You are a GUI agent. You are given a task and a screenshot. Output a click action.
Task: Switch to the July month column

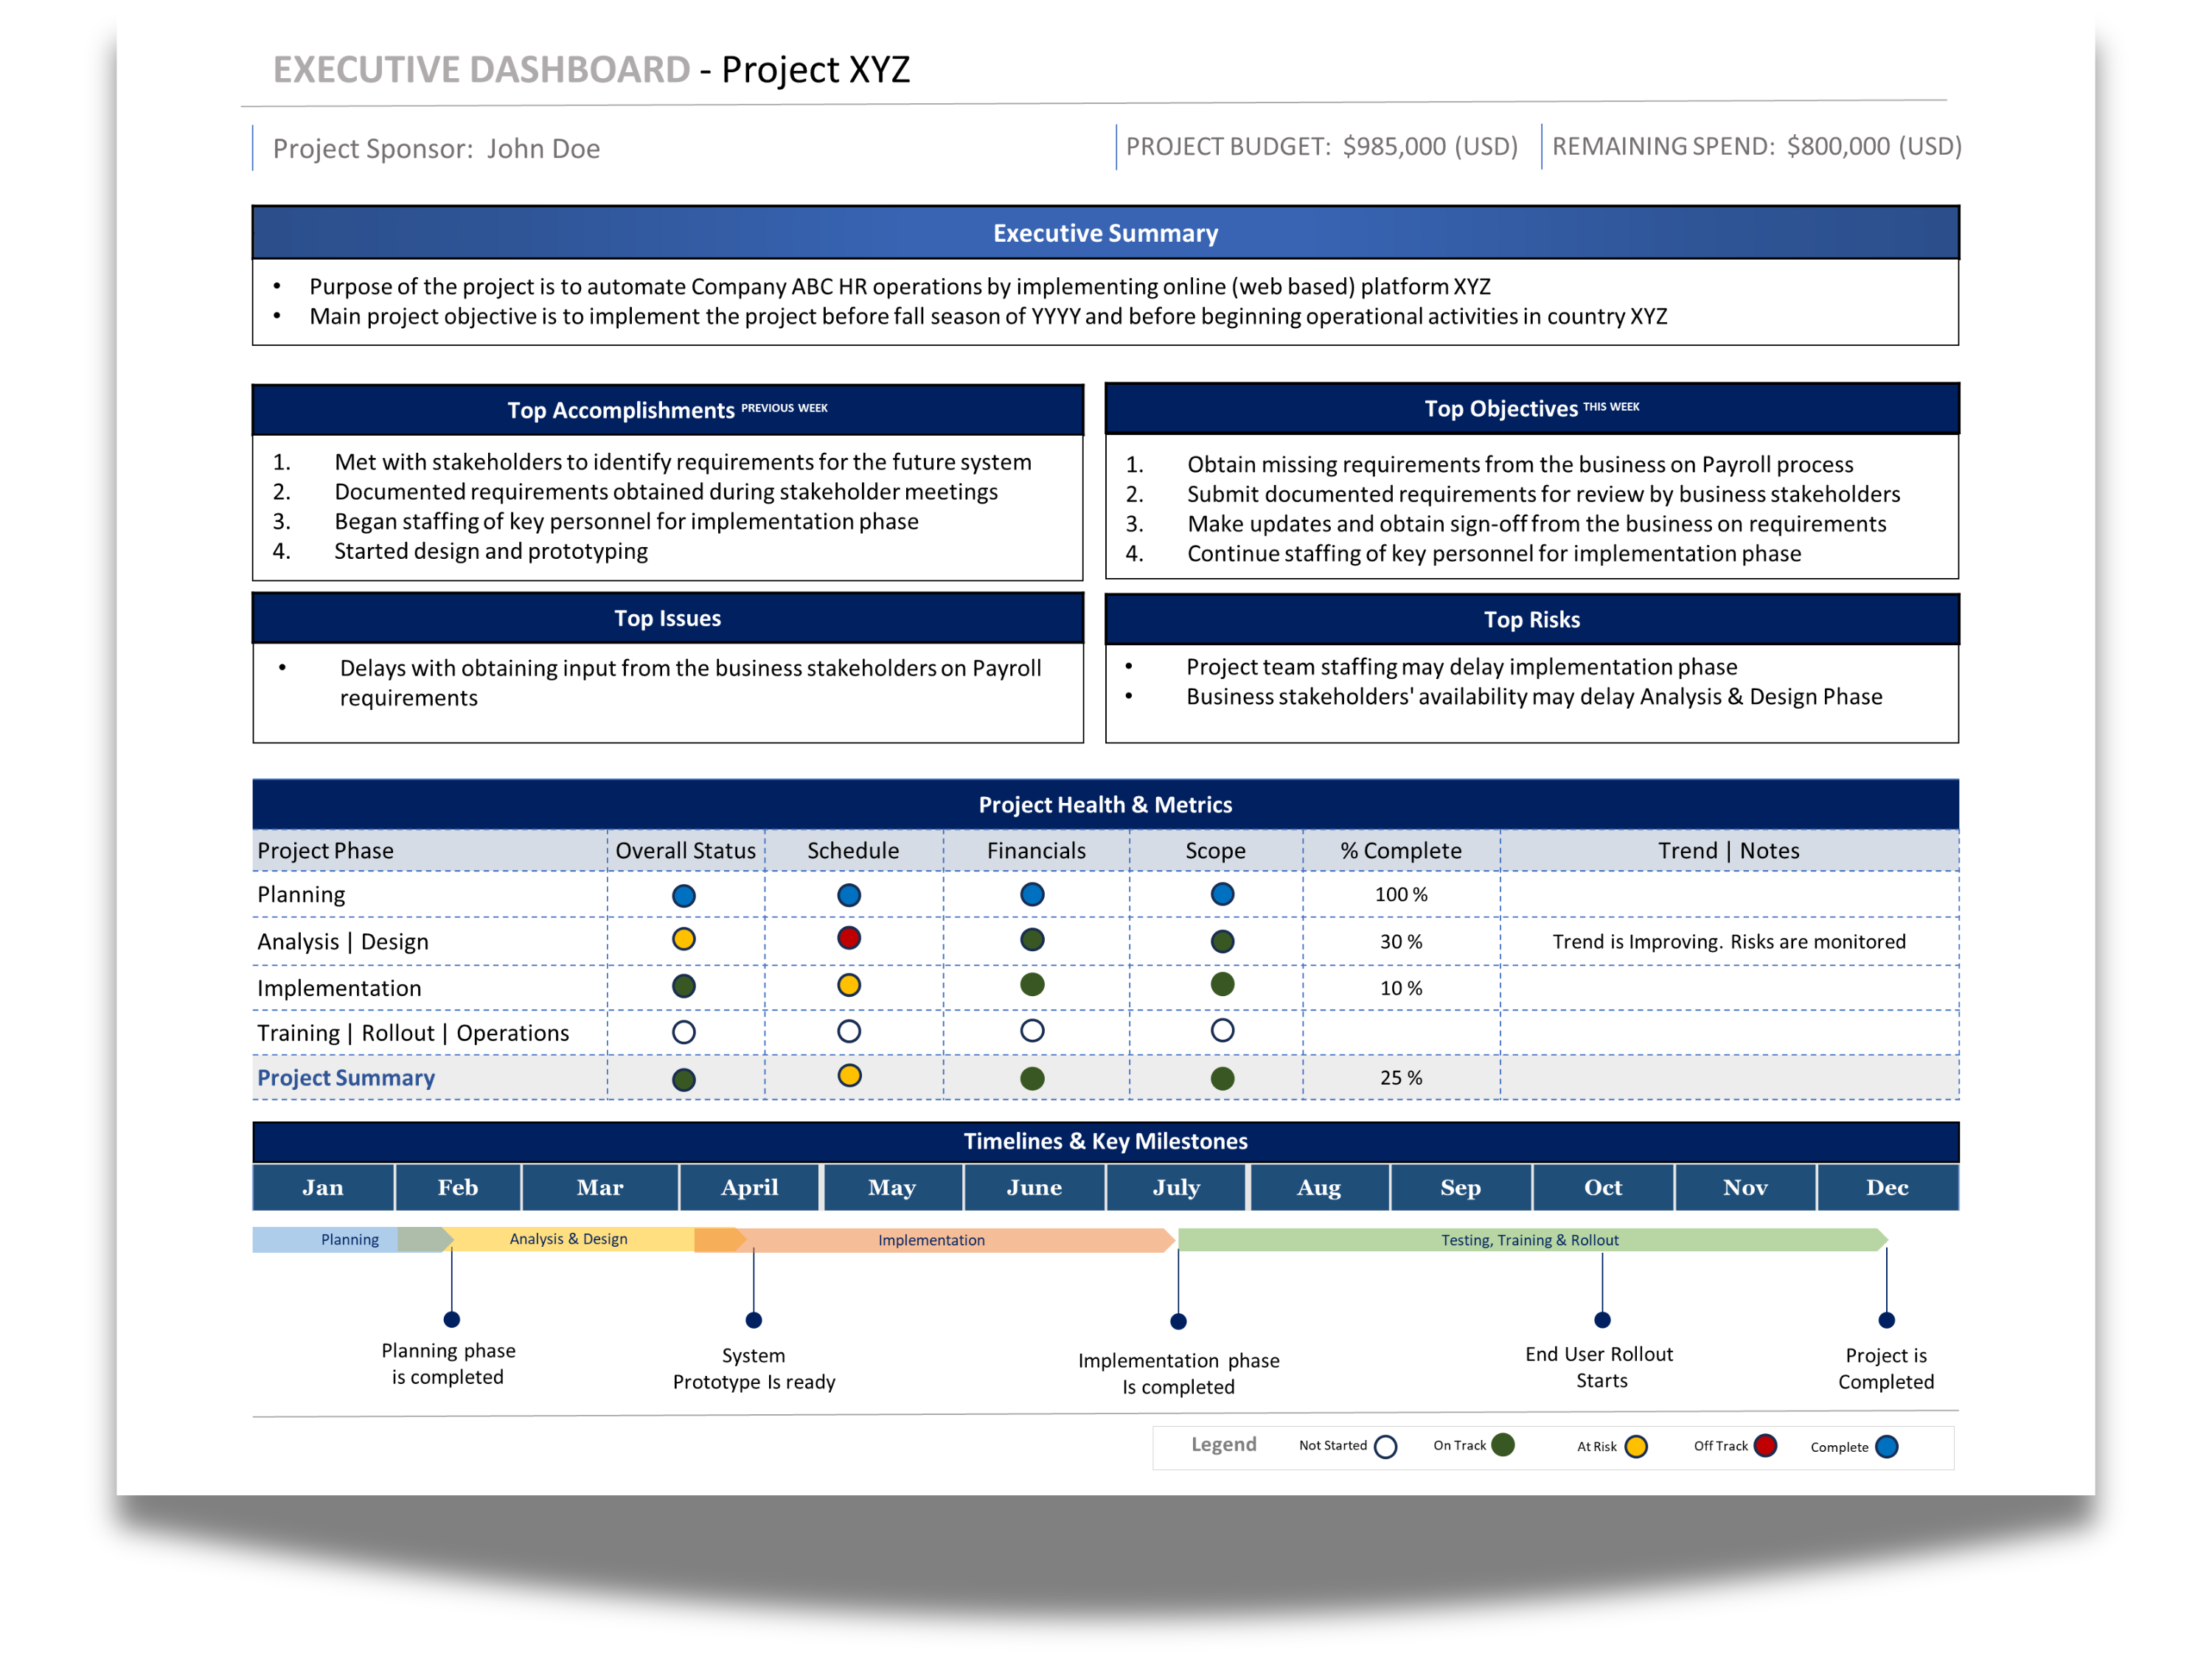click(x=1176, y=1187)
